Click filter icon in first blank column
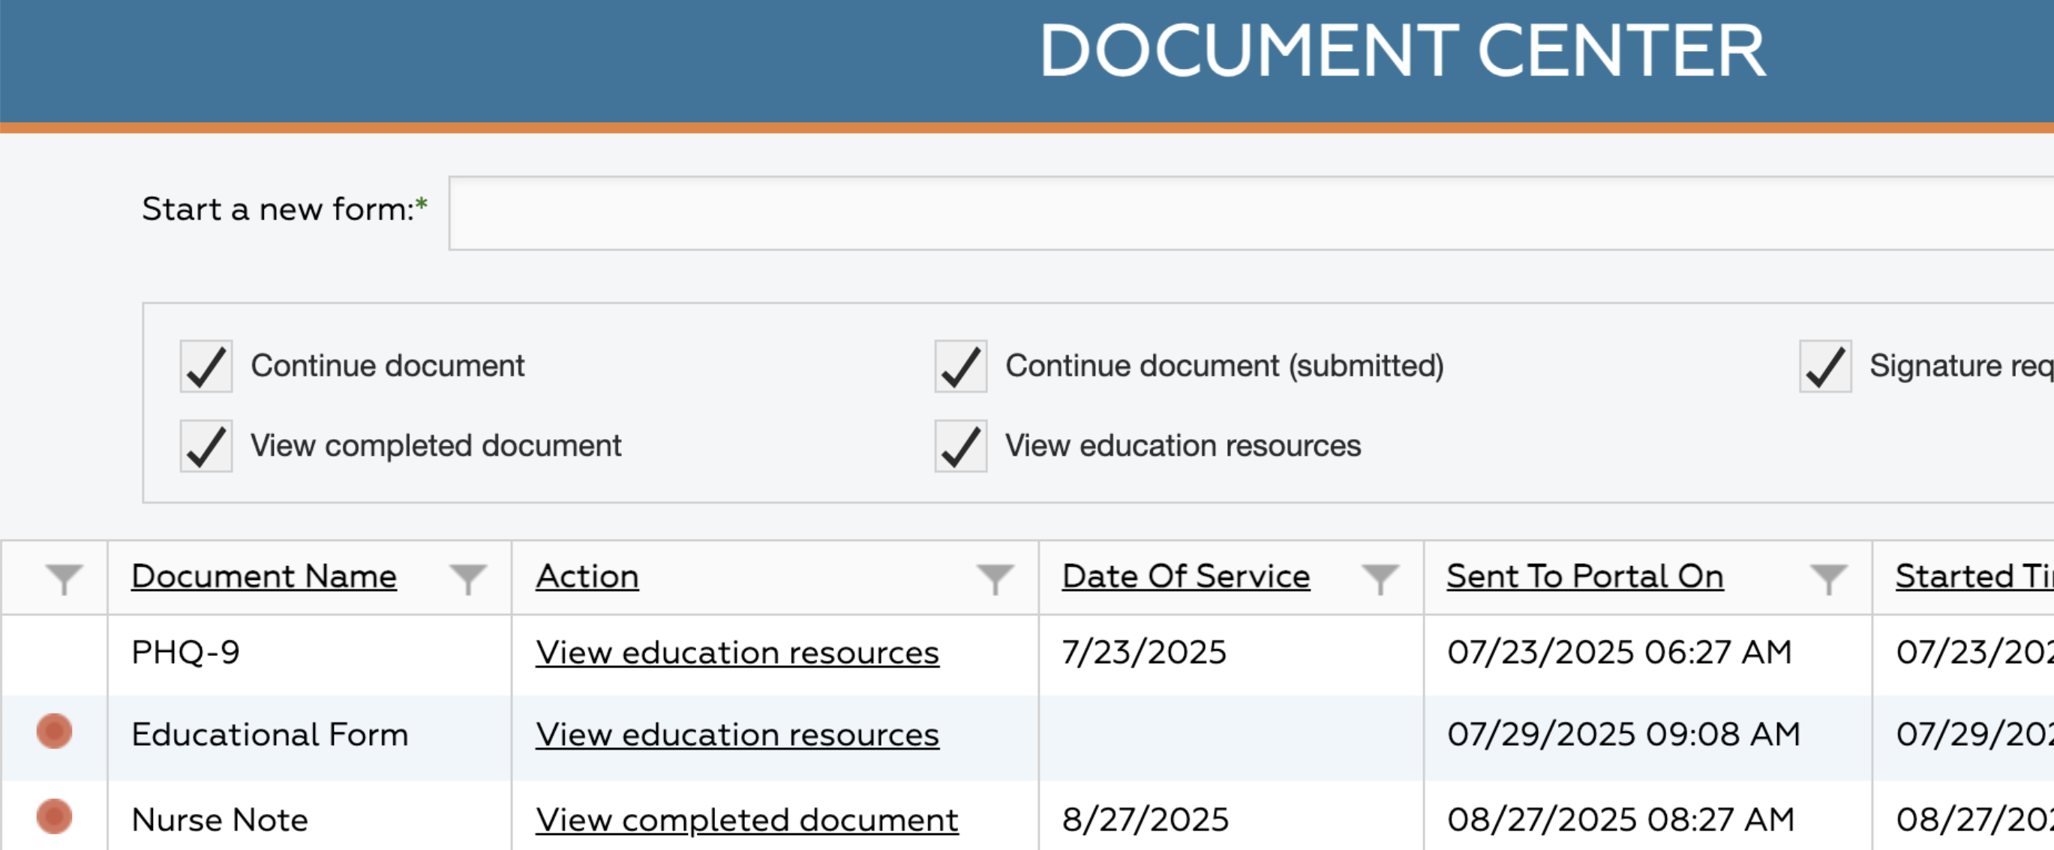 click(x=64, y=579)
